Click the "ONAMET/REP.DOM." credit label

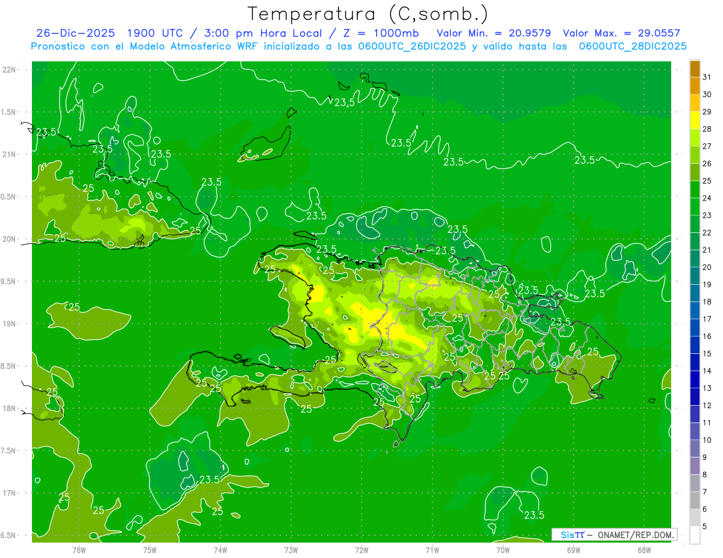click(x=636, y=535)
